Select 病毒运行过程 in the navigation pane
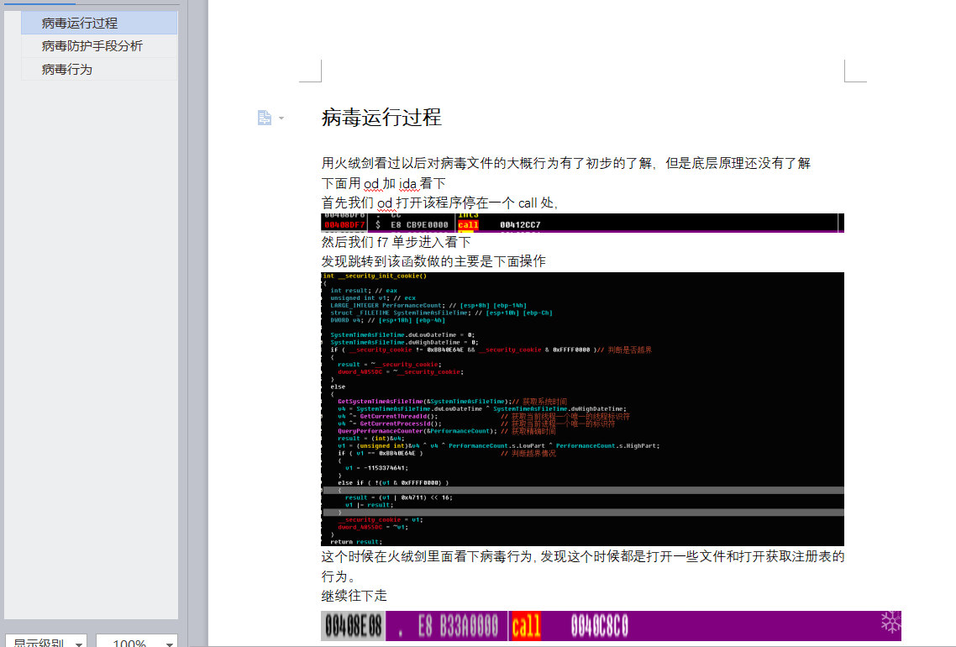Screen dimensions: 956x647 [x=99, y=24]
